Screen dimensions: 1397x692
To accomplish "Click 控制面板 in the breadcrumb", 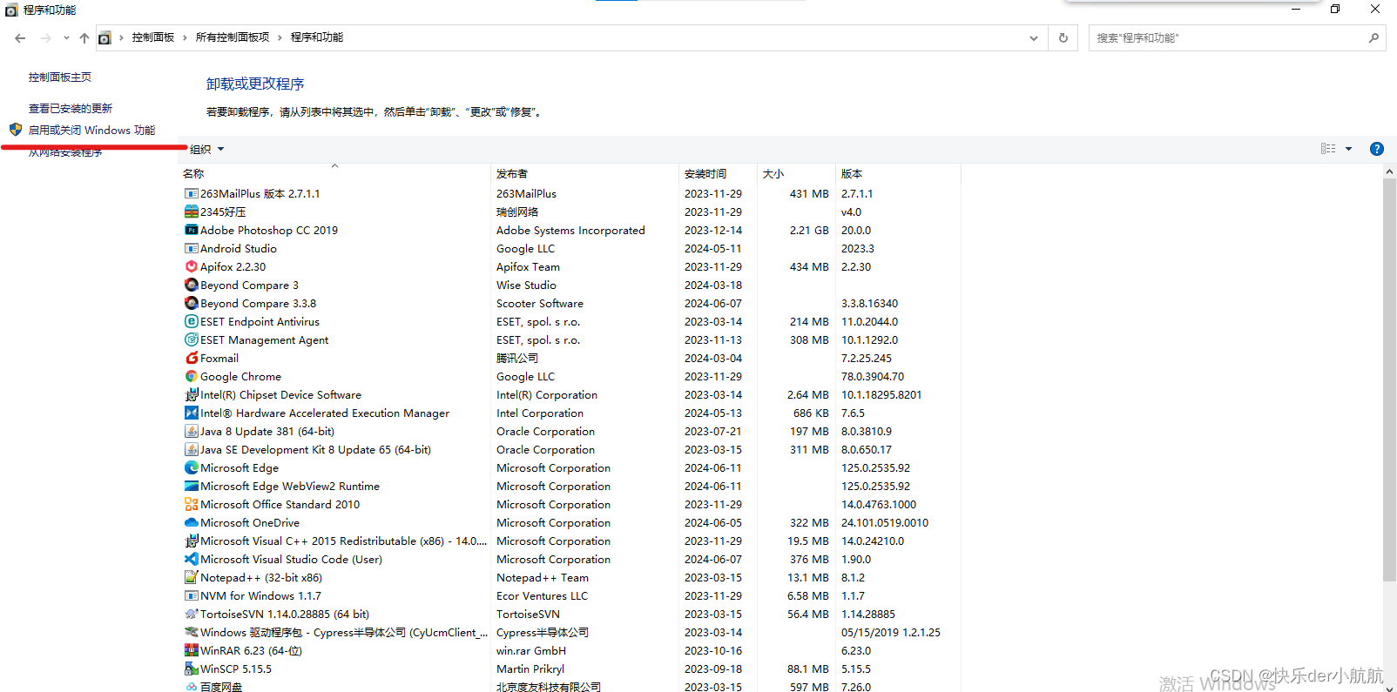I will 153,37.
